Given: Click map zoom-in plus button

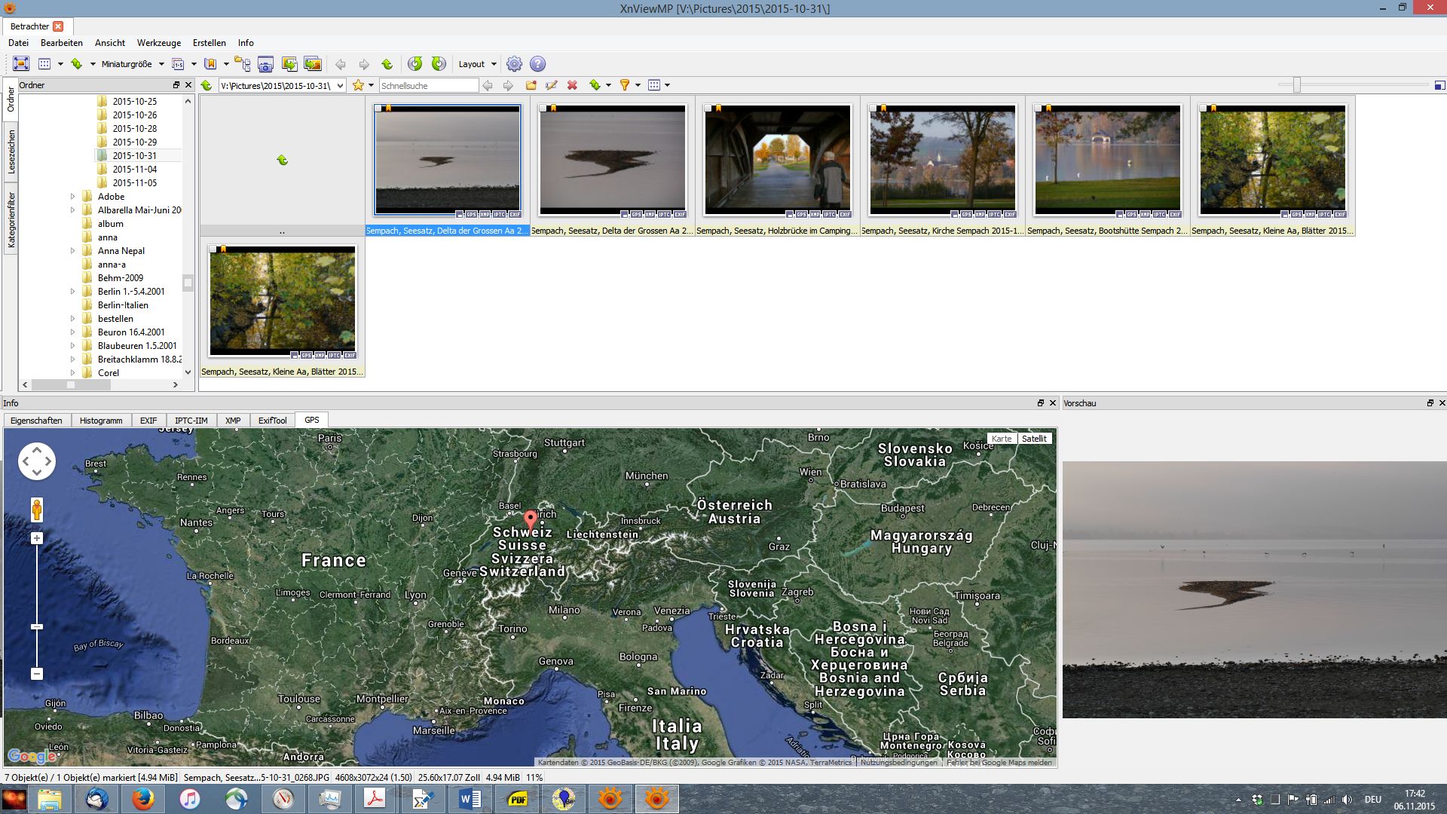Looking at the screenshot, I should coord(37,538).
